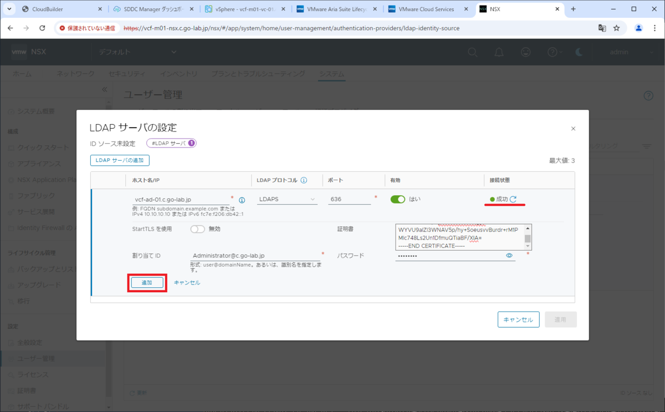Open クイック スタート in the sidebar
This screenshot has height=412, width=665.
[x=43, y=147]
